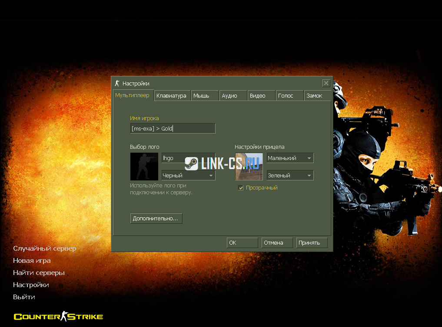This screenshot has width=442, height=327.
Task: Choose Новая игра from the main menu
Action: point(32,261)
